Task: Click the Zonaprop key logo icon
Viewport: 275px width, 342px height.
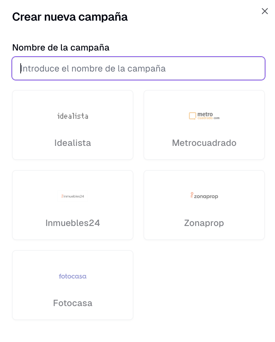Action: (192, 195)
